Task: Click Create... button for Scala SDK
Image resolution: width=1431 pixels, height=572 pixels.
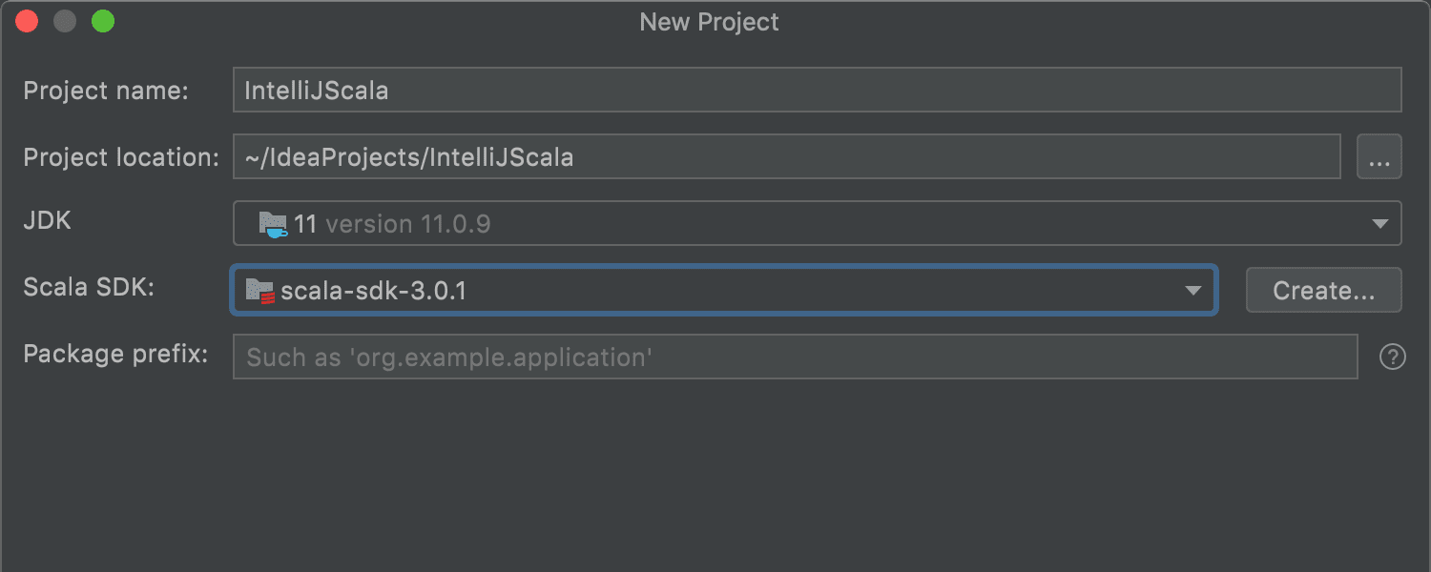Action: (1323, 291)
